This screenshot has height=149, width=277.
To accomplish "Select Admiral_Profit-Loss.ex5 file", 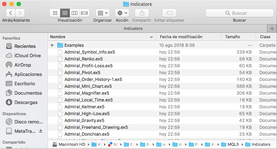I will click(89, 66).
